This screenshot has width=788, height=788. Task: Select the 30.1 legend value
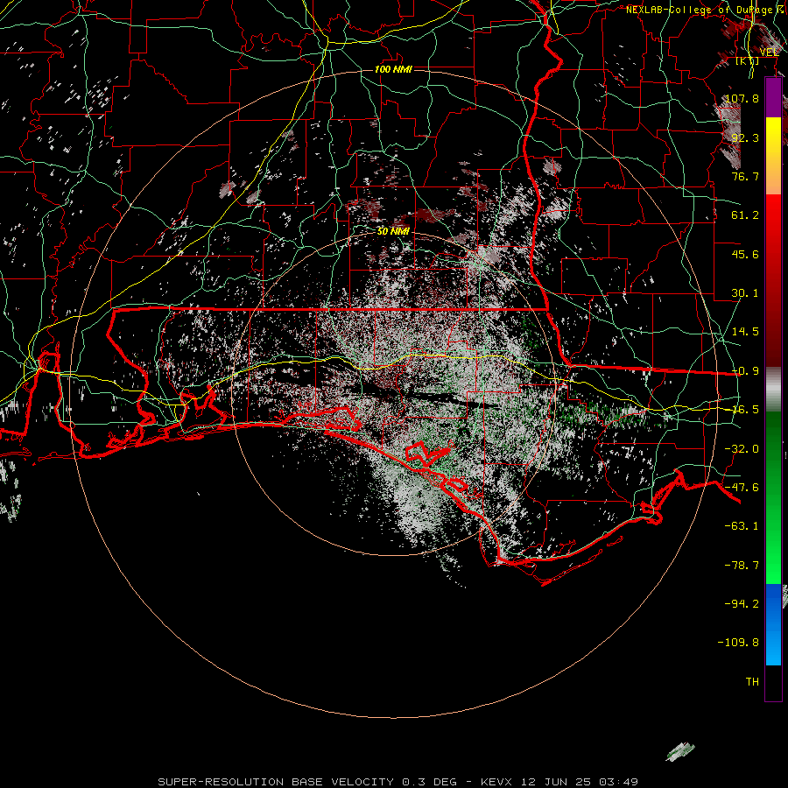point(745,293)
